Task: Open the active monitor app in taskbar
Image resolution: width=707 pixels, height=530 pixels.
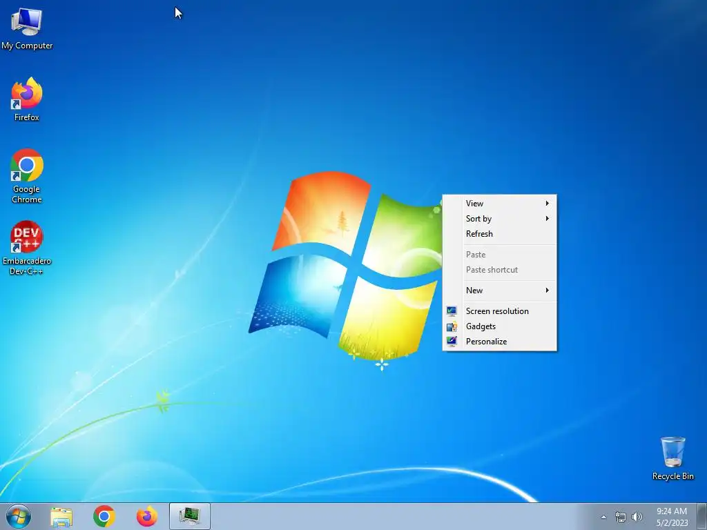Action: click(x=190, y=516)
